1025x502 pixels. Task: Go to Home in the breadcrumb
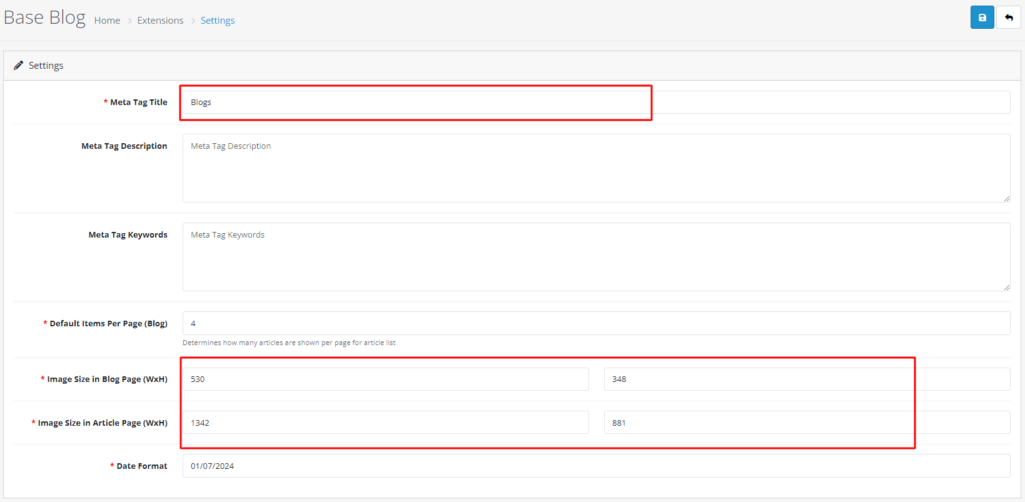coord(107,21)
